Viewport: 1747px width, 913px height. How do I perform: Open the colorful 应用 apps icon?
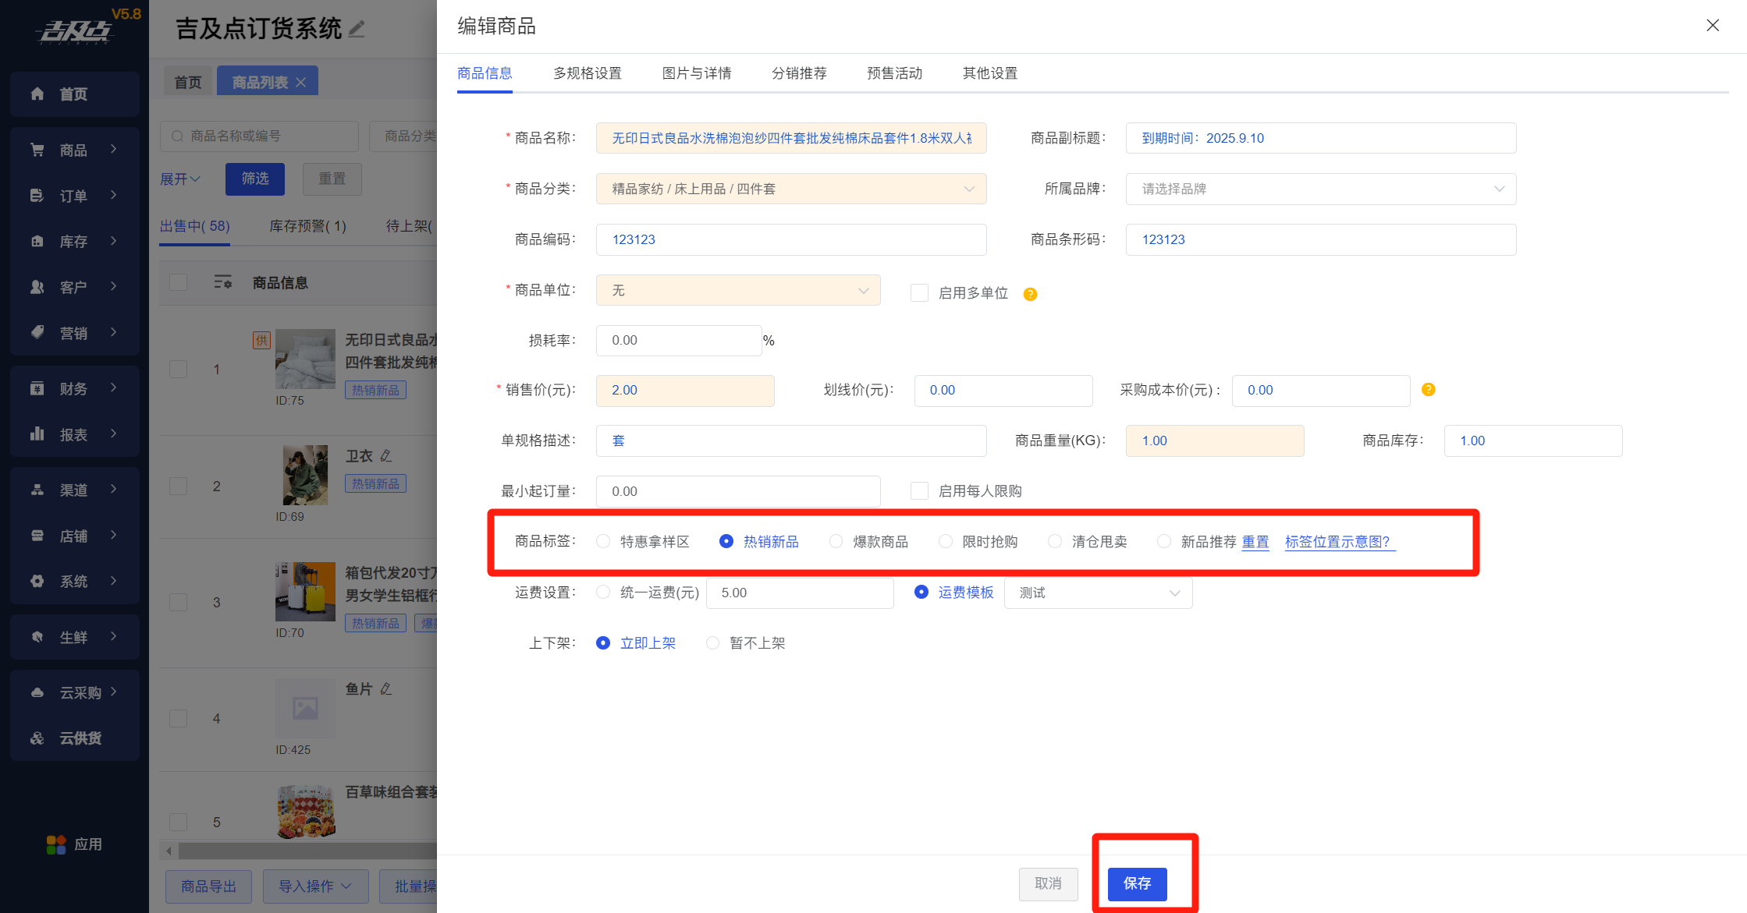(x=56, y=844)
